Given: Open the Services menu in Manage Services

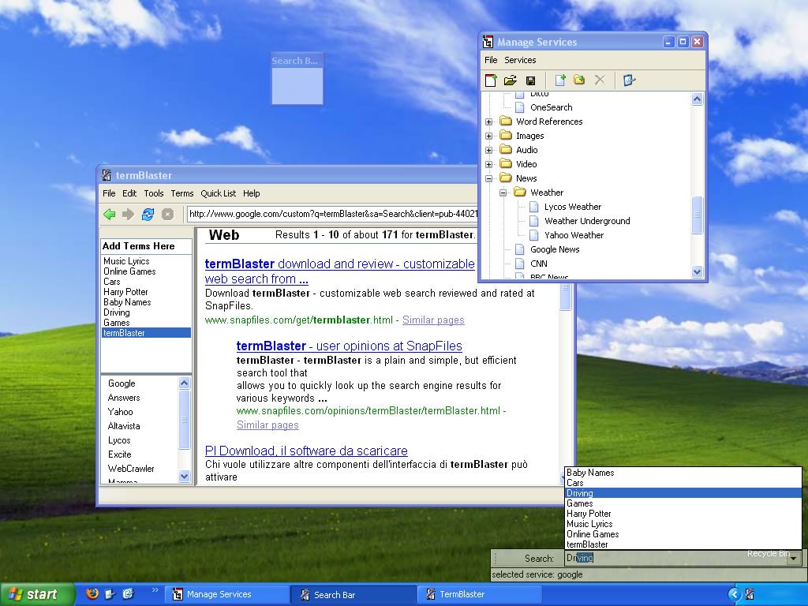Looking at the screenshot, I should [x=520, y=60].
